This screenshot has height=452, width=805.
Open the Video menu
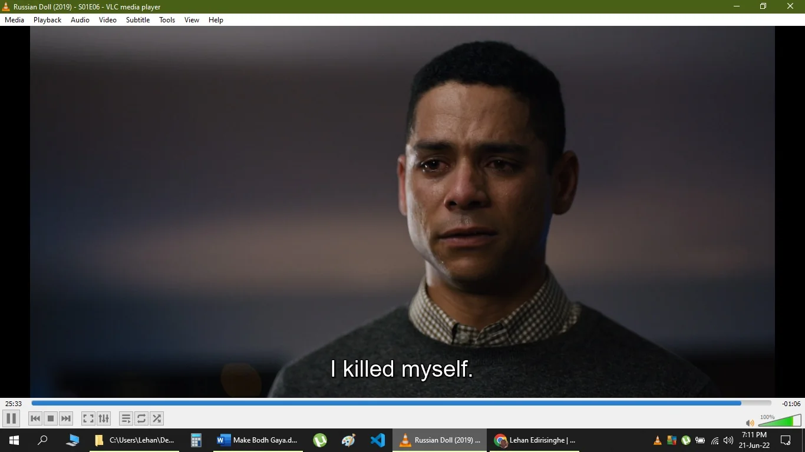point(108,20)
